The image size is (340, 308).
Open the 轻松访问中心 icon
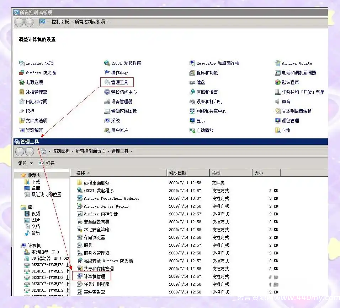[107, 92]
